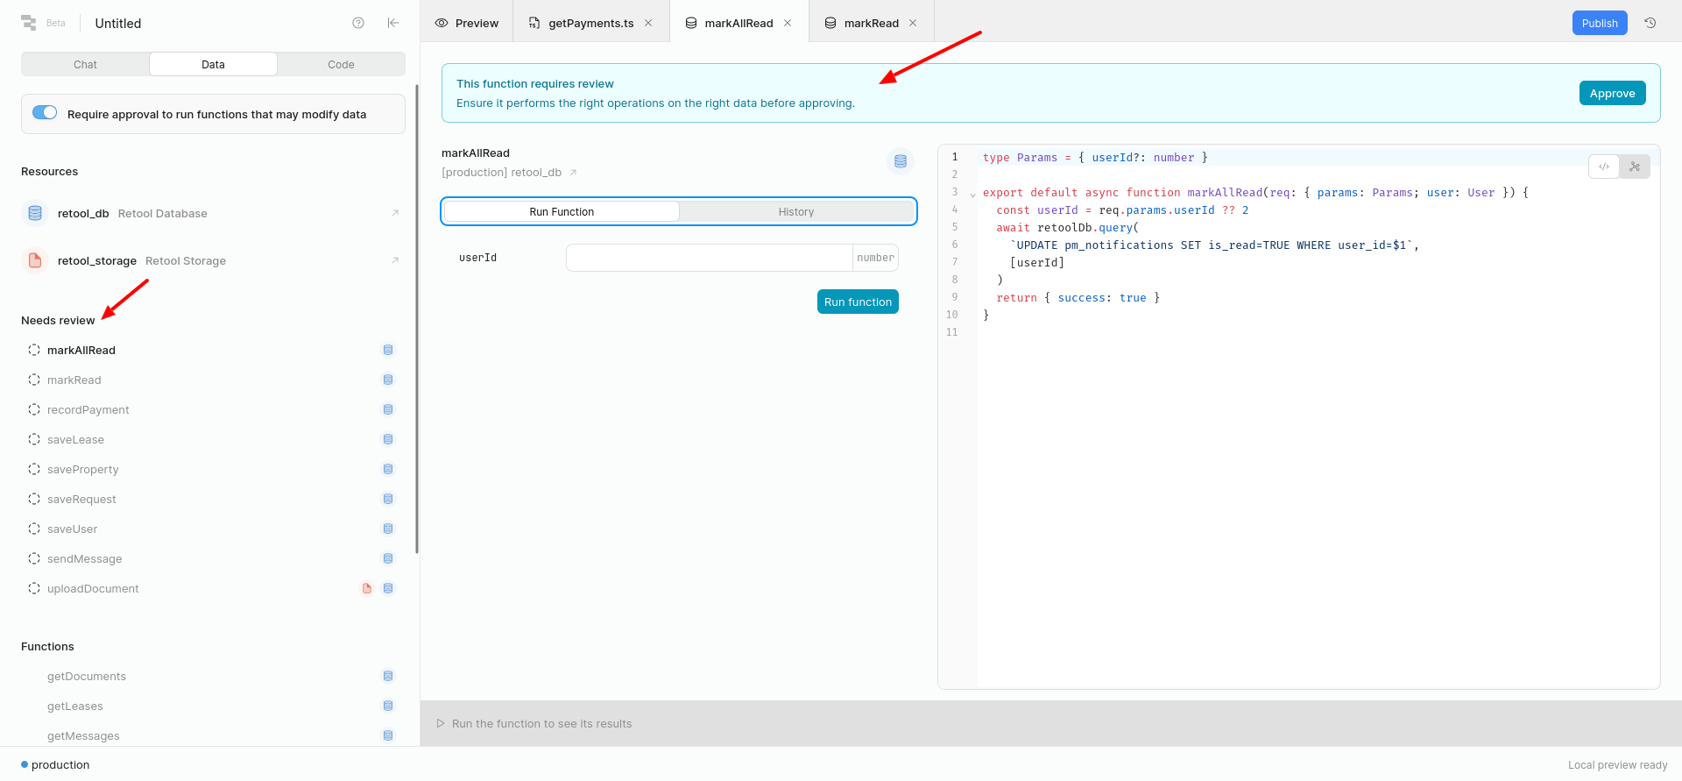
Task: Switch to code view icon in editor
Action: point(1604,167)
